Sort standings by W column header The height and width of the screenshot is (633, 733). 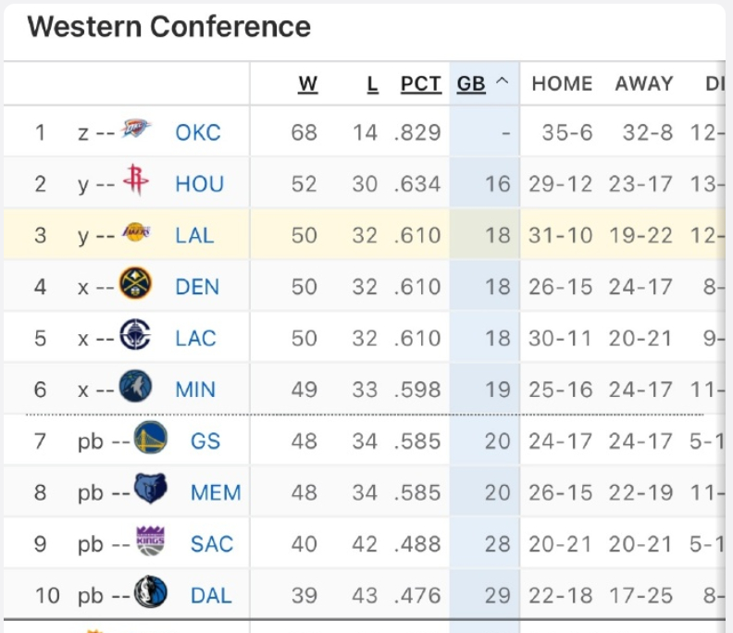(x=308, y=83)
